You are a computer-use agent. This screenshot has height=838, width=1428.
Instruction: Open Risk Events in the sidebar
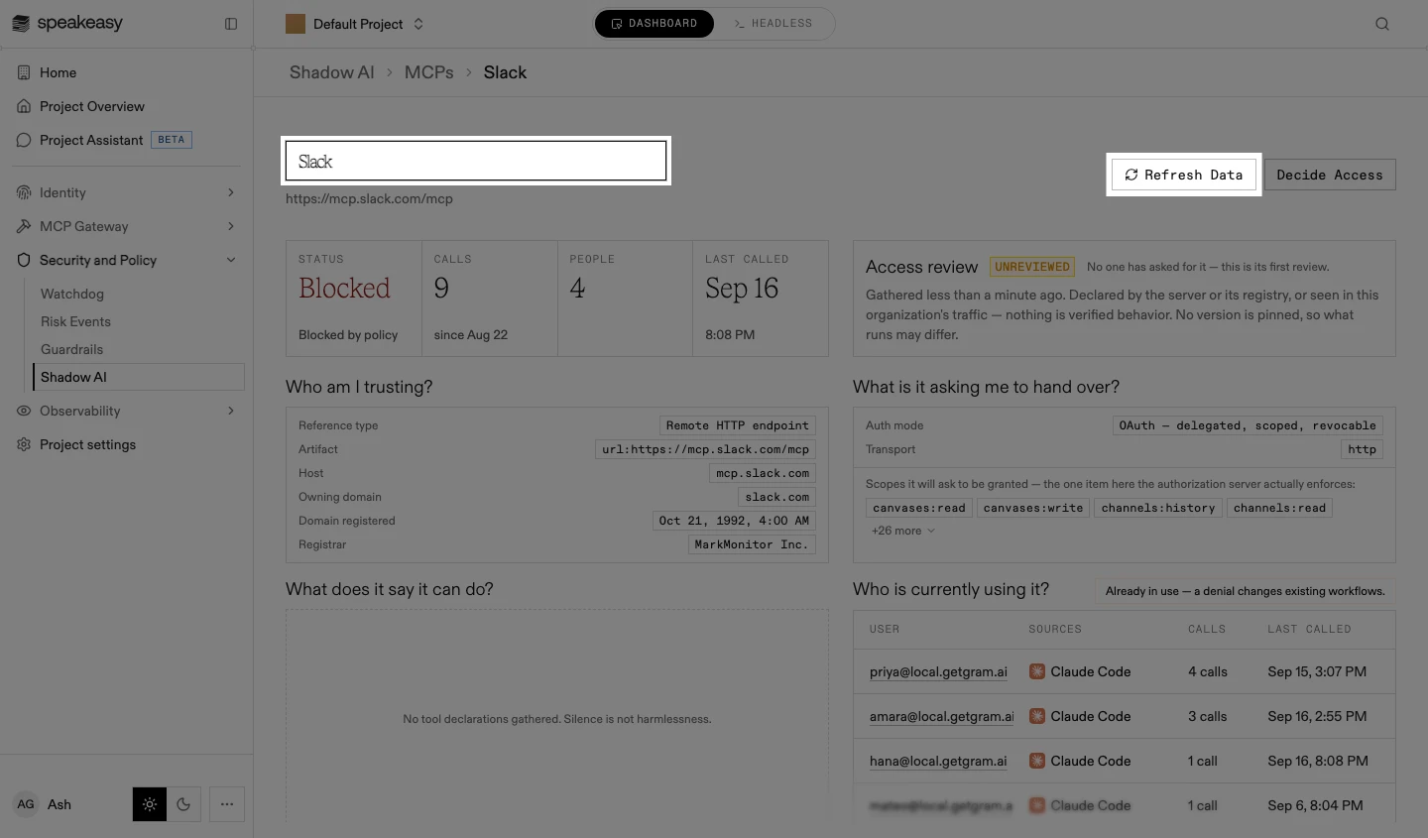pos(75,321)
